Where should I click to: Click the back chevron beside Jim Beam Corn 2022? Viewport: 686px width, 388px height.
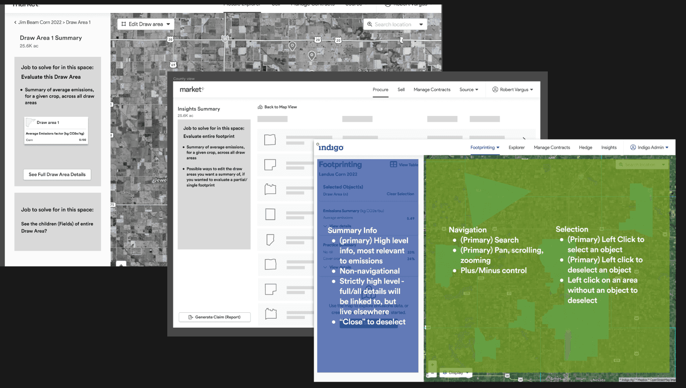point(15,22)
